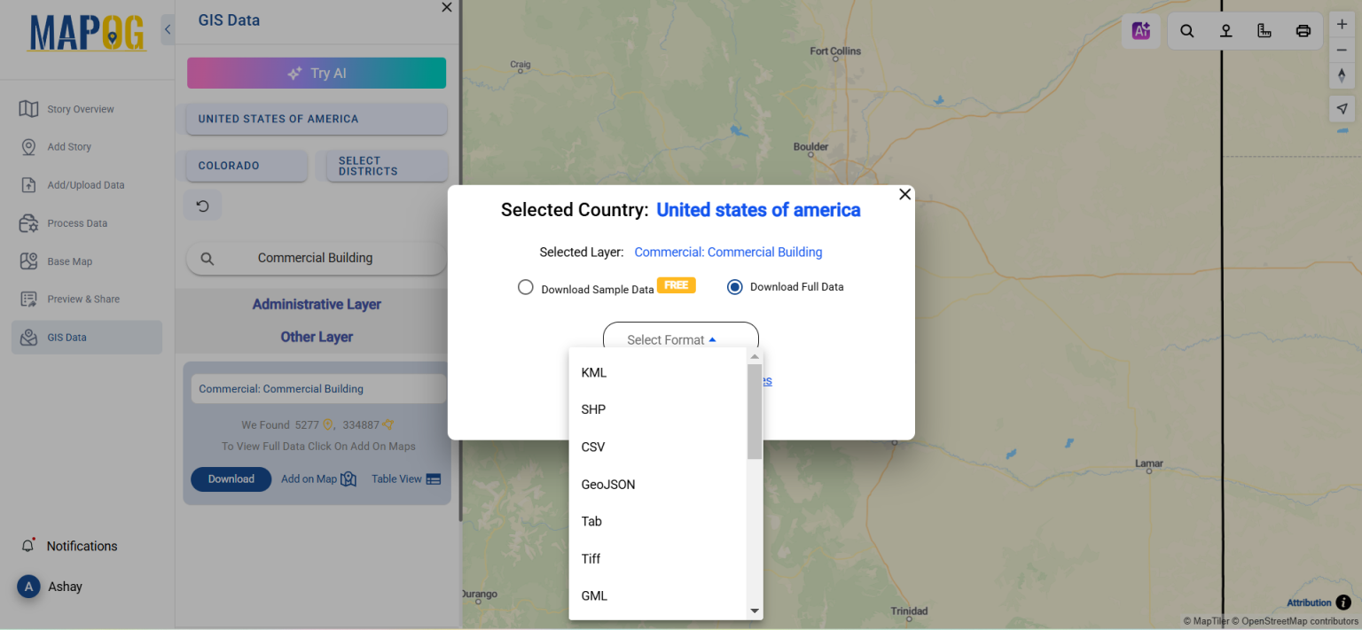Viewport: 1362px width, 630px height.
Task: Open the AI assistant icon on the map
Action: coord(1141,30)
